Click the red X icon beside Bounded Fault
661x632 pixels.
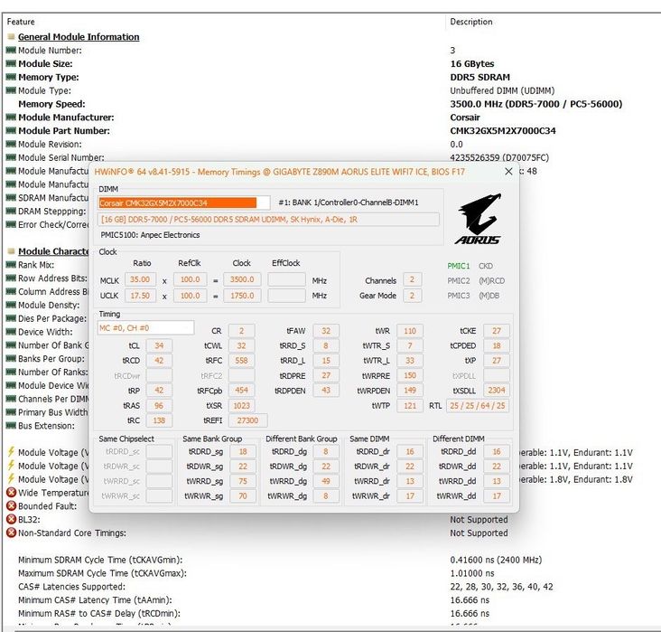(x=12, y=505)
